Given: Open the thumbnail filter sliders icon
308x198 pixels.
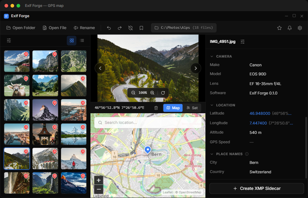Looking at the screenshot, I should click(9, 40).
